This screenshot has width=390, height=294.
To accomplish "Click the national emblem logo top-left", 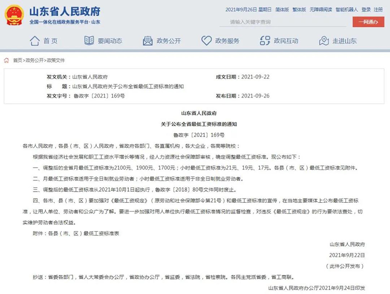I will pyautogui.click(x=14, y=15).
